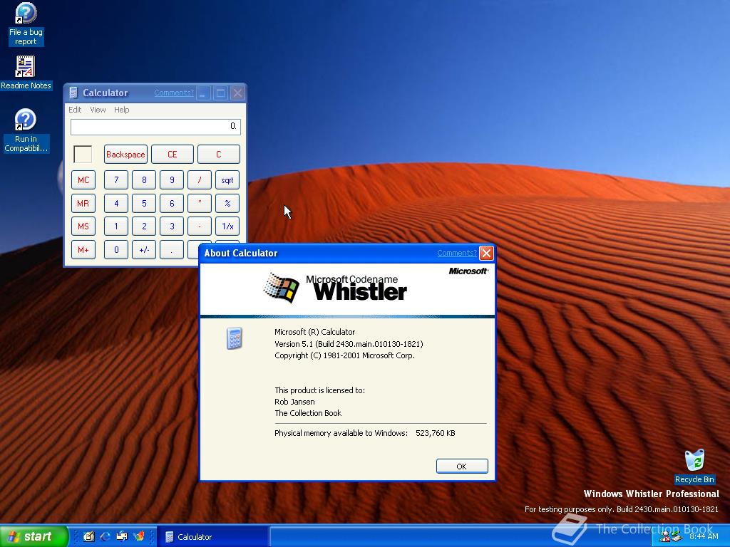Click the Version 5.1 build text line
The height and width of the screenshot is (547, 730).
point(349,344)
